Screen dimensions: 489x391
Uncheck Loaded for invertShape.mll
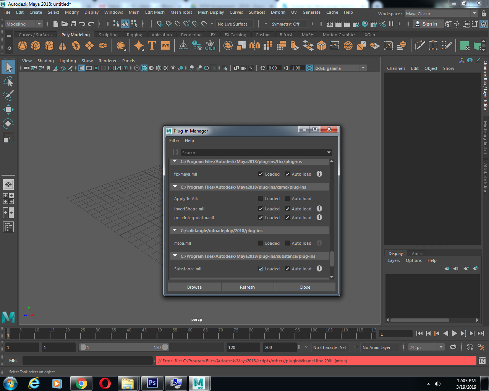tap(261, 209)
